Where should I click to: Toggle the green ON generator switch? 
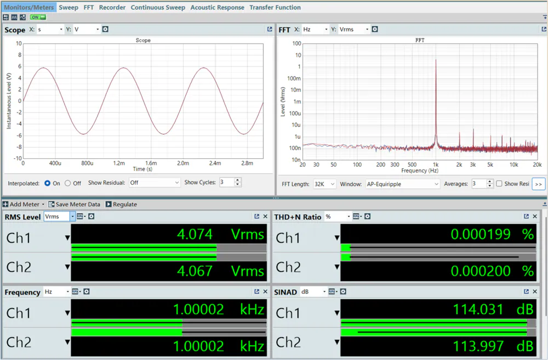pos(38,17)
